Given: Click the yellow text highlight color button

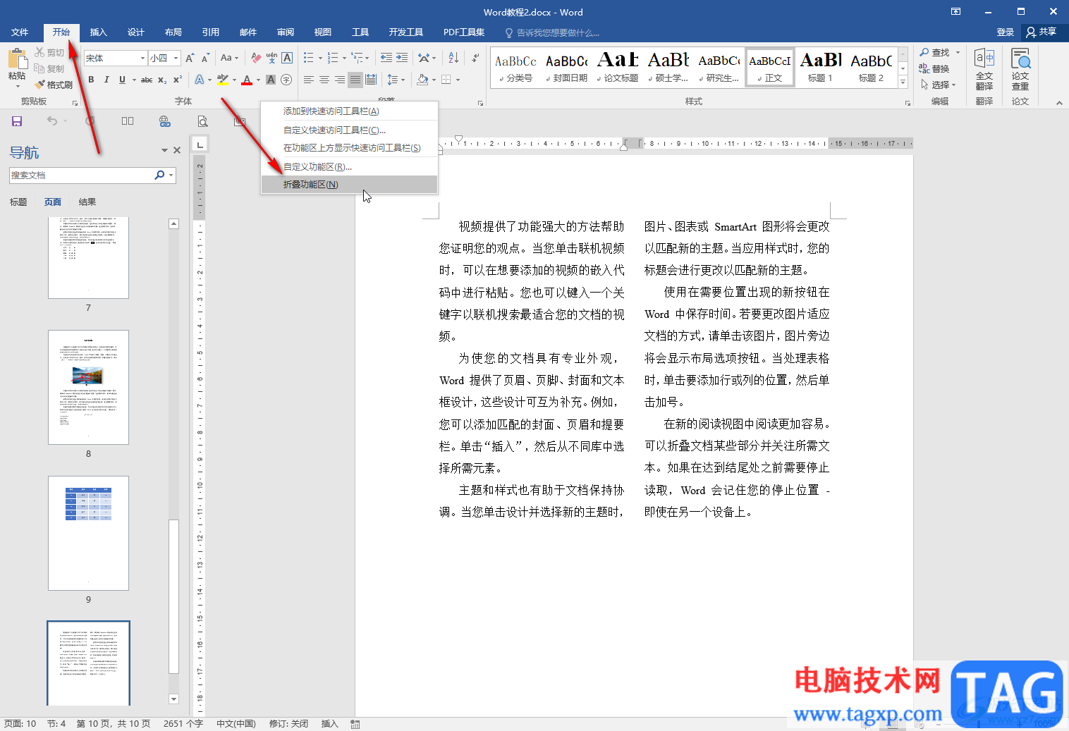Looking at the screenshot, I should pos(222,80).
